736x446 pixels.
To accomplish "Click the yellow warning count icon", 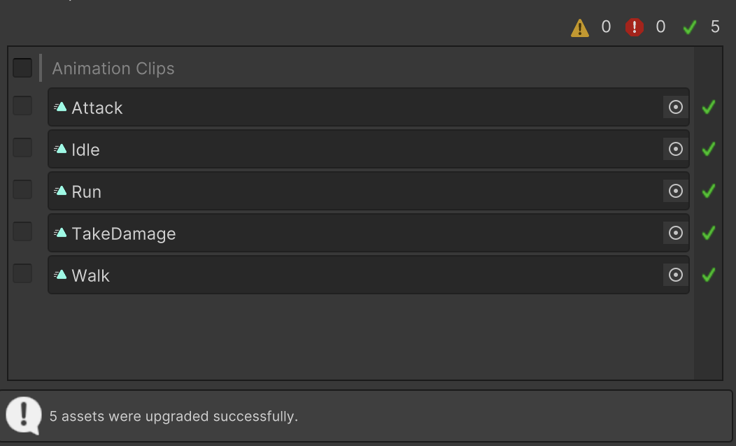I will [x=580, y=28].
